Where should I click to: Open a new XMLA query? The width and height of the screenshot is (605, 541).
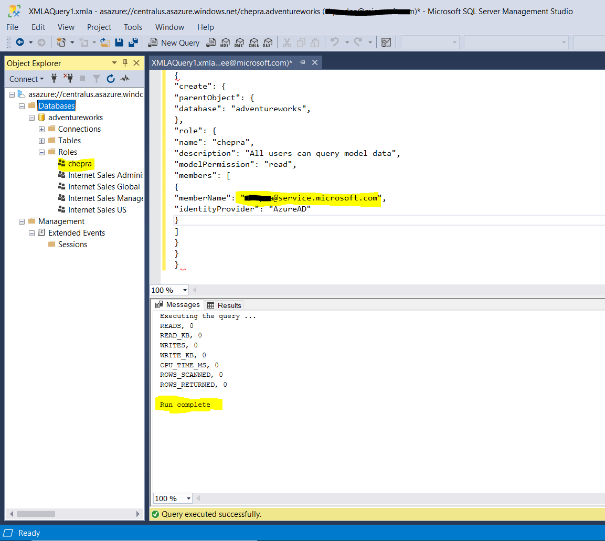click(x=253, y=43)
